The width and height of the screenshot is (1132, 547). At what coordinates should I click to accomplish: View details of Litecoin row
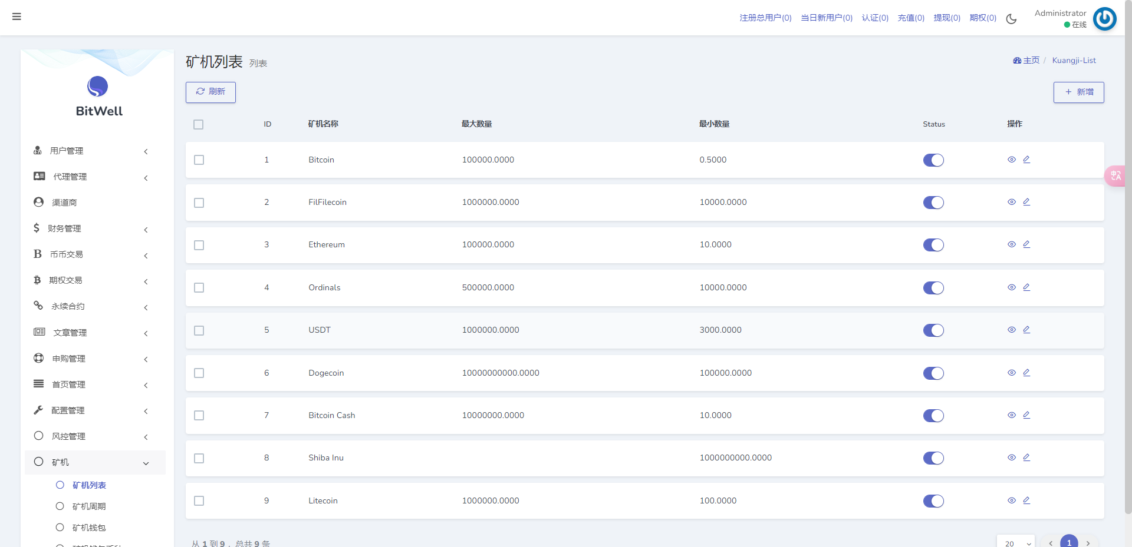(x=1012, y=500)
